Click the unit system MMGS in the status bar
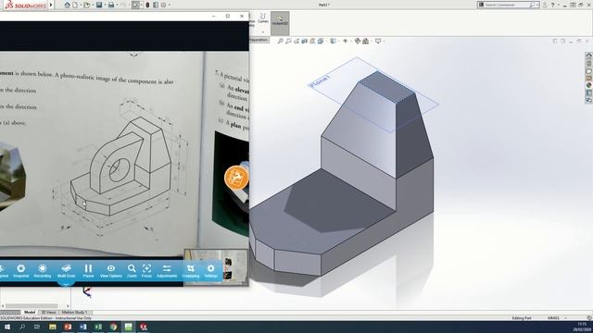This screenshot has width=593, height=333. pyautogui.click(x=553, y=318)
